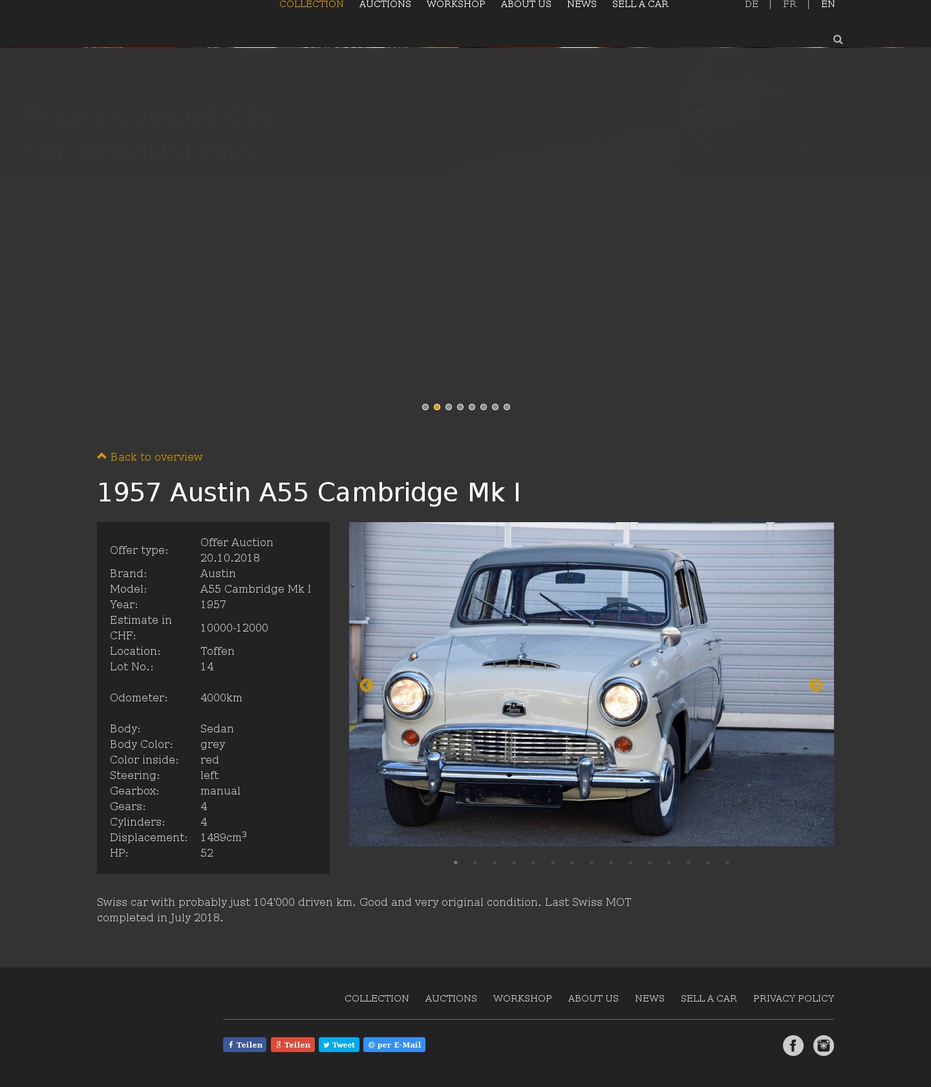Open SELL A CAR link in the footer
The image size is (931, 1087).
tap(709, 998)
